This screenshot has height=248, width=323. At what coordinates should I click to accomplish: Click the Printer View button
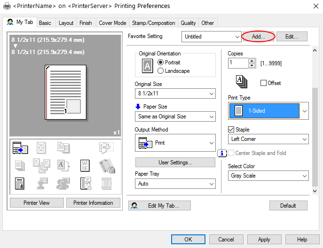tap(37, 203)
